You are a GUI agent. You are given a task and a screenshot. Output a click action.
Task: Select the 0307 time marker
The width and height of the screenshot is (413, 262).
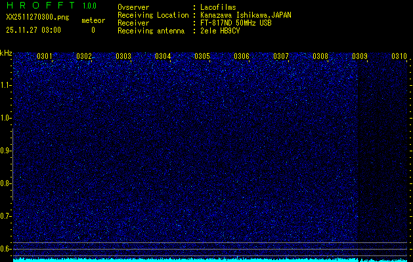[x=281, y=56]
